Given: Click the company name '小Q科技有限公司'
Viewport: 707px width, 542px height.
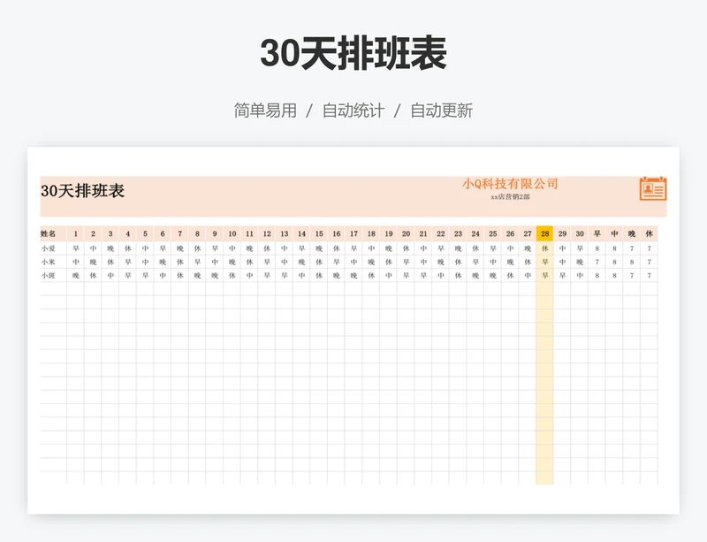Looking at the screenshot, I should (510, 184).
